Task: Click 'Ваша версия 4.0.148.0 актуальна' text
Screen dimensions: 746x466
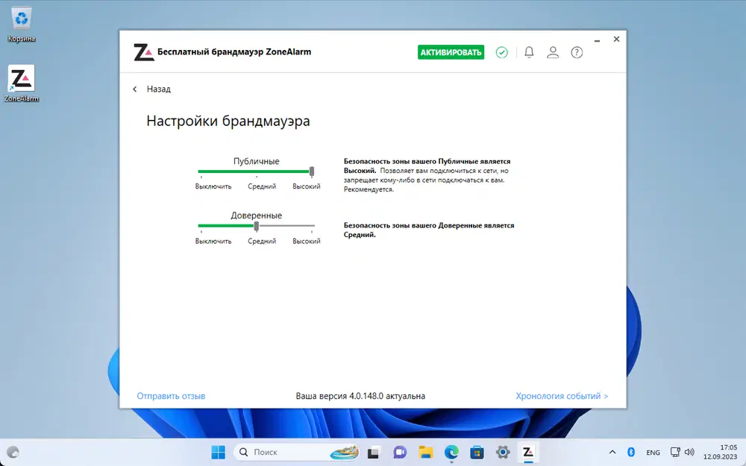Action: pyautogui.click(x=360, y=396)
